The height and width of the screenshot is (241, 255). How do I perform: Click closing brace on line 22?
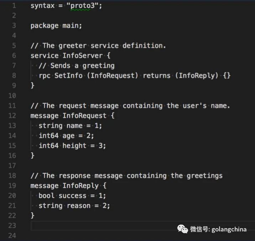(x=32, y=215)
